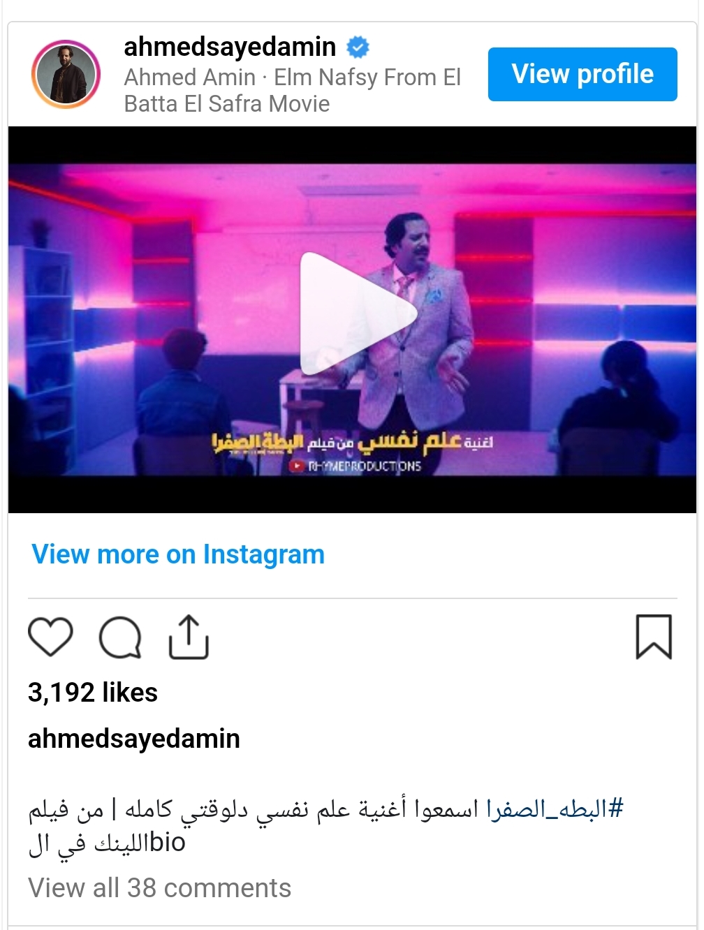Screen dimensions: 704x930
Task: Click the black bar below the video
Action: click(x=352, y=494)
